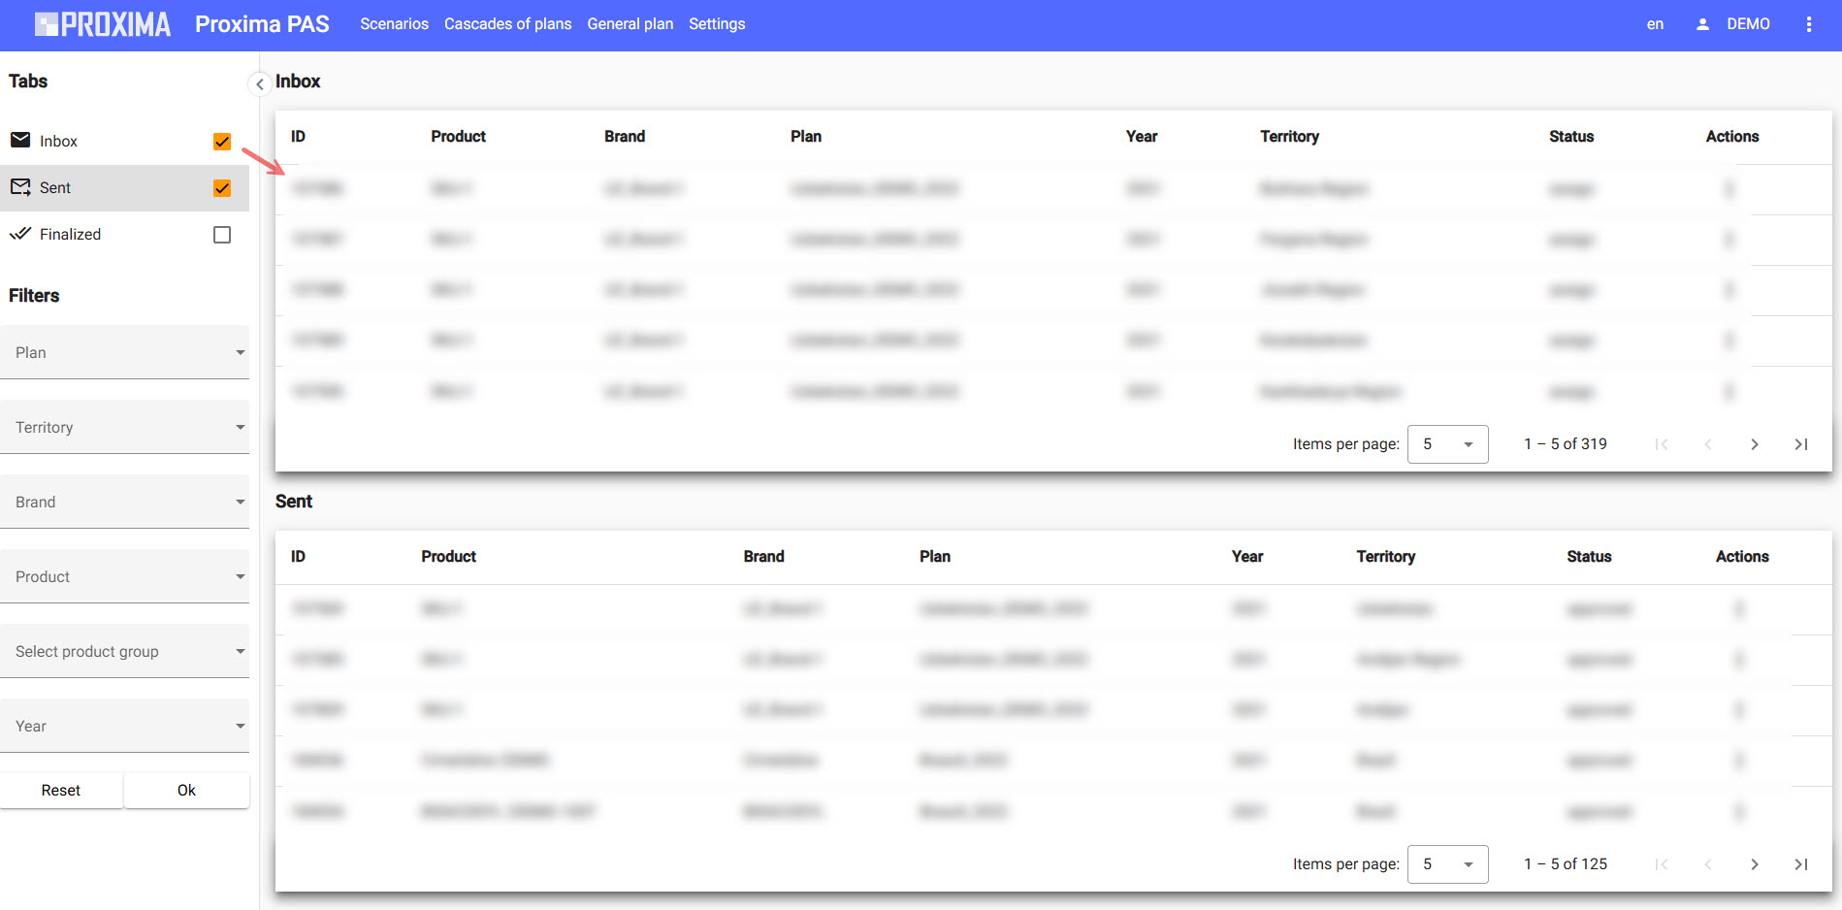Expand the Territory filter dropdown
The height and width of the screenshot is (910, 1842).
[125, 427]
